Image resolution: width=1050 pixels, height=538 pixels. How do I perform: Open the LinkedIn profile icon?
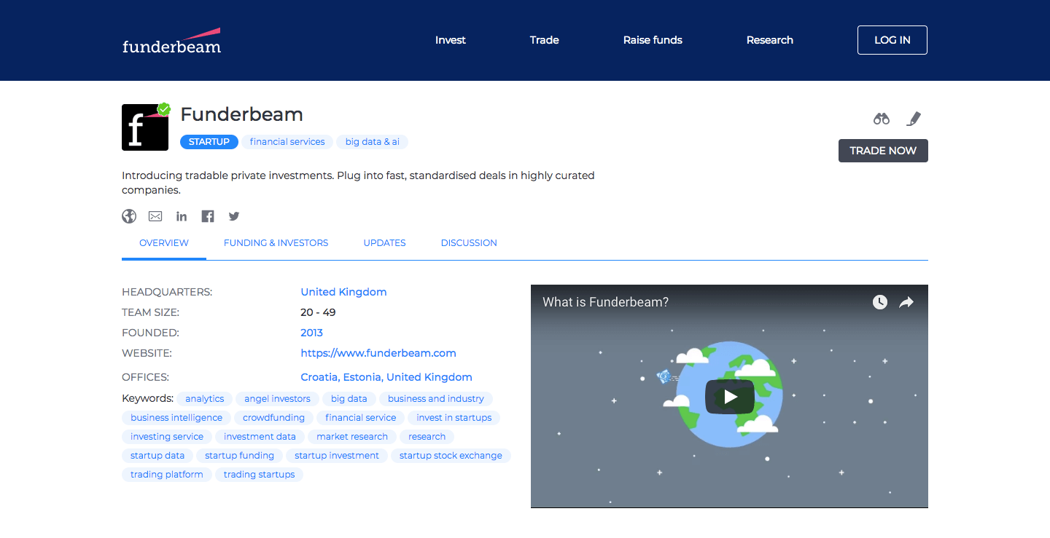click(x=182, y=216)
